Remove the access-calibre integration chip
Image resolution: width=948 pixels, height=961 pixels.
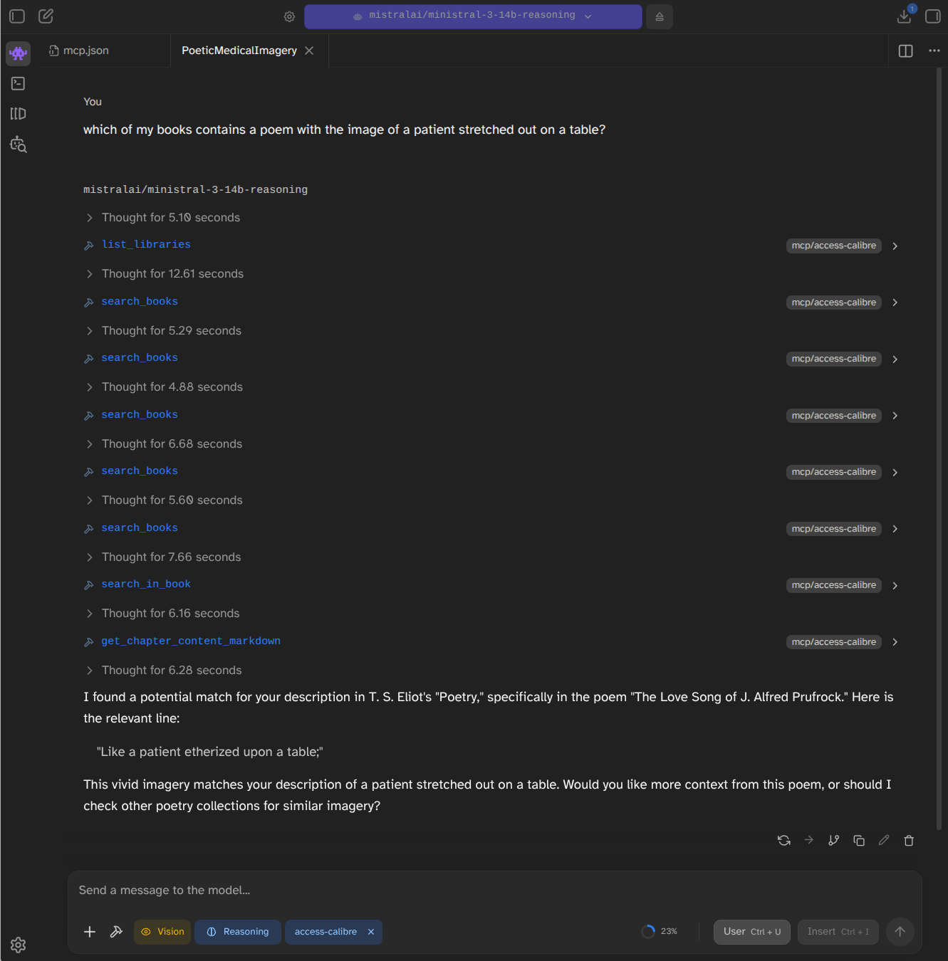pyautogui.click(x=370, y=932)
